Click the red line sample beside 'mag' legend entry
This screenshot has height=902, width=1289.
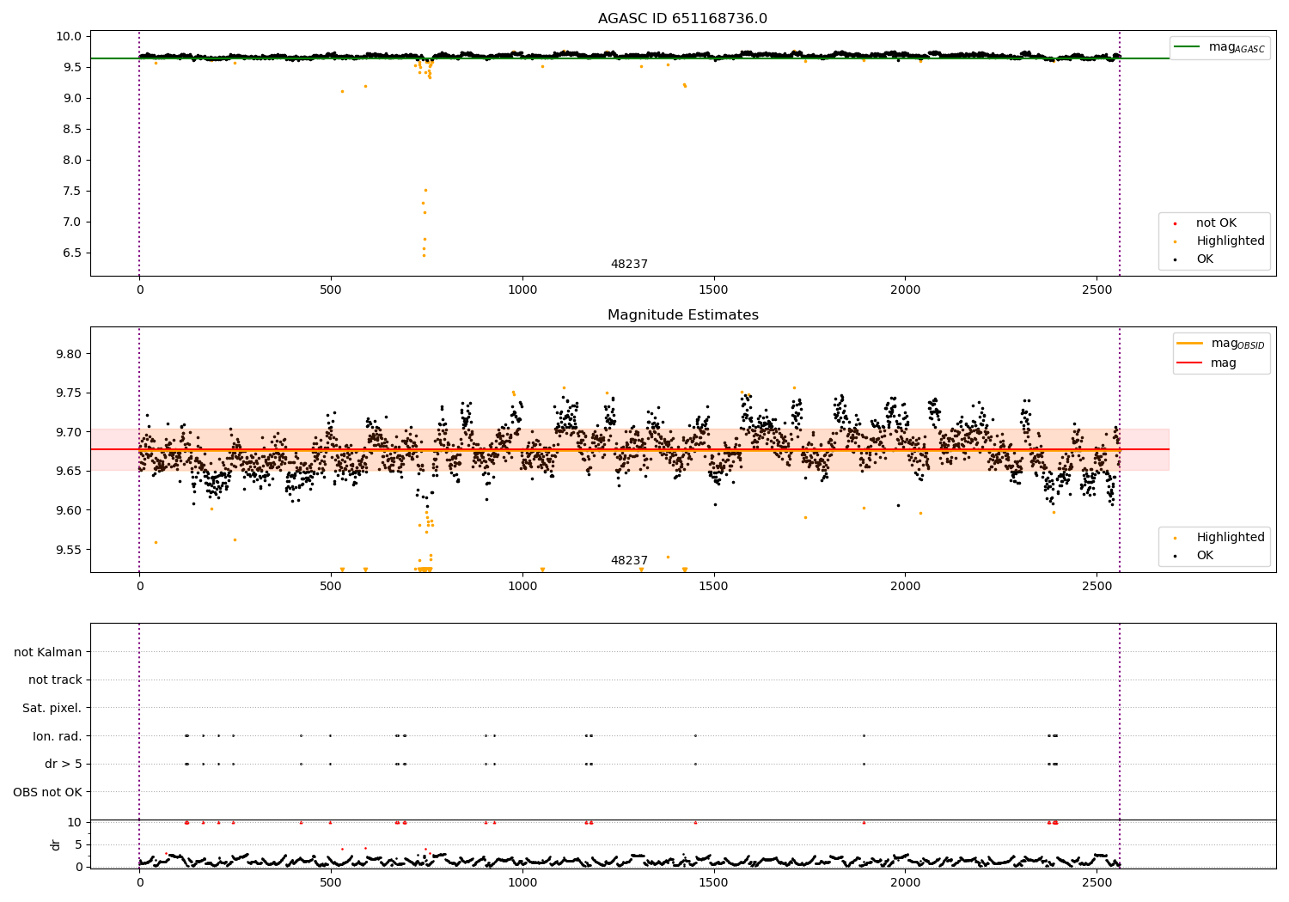[x=1190, y=363]
